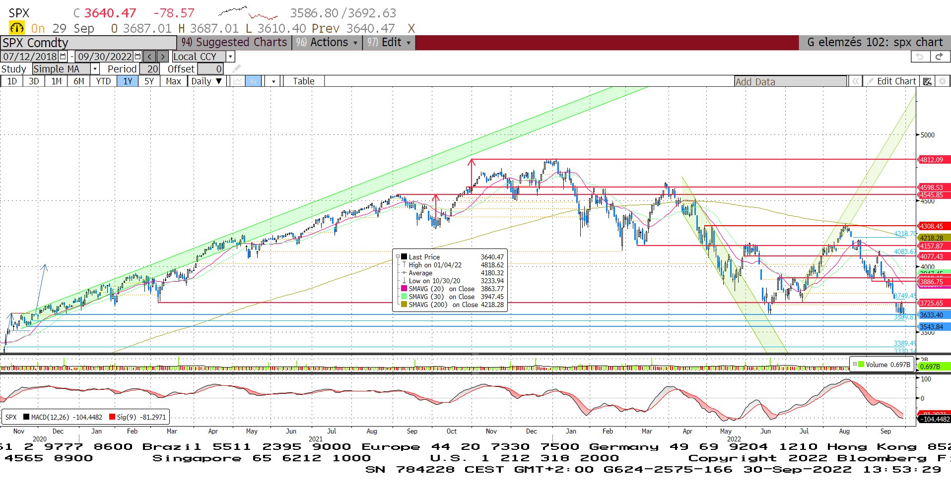Switch to candlestick chart type icon
Image resolution: width=951 pixels, height=497 pixels.
coord(253,81)
